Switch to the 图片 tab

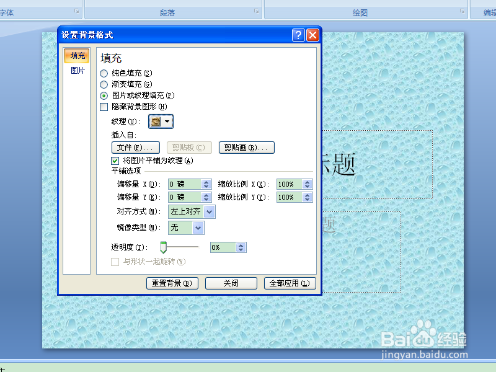pos(76,69)
